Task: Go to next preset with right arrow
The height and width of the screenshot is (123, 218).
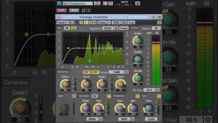Action: coord(99,3)
